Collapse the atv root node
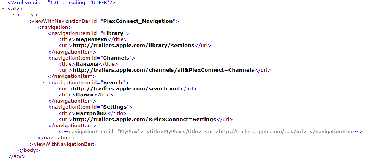The width and height of the screenshot is (372, 164). pos(3,9)
